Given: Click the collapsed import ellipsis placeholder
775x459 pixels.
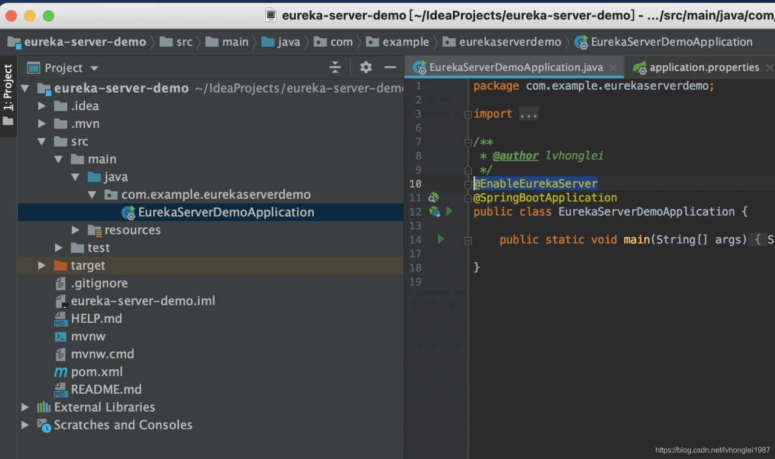Looking at the screenshot, I should pyautogui.click(x=529, y=114).
